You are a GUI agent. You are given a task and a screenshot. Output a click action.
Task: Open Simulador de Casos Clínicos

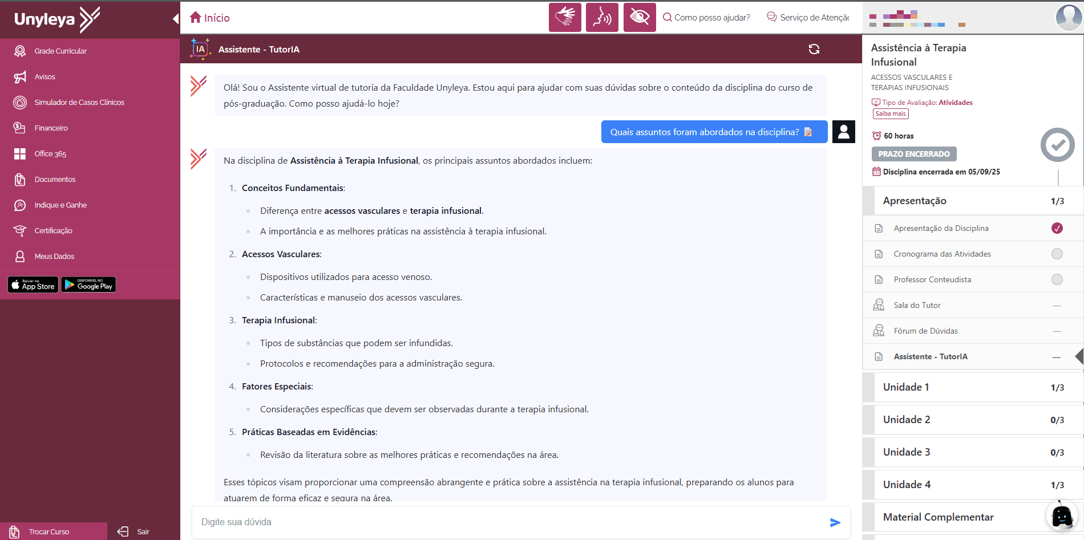[90, 103]
